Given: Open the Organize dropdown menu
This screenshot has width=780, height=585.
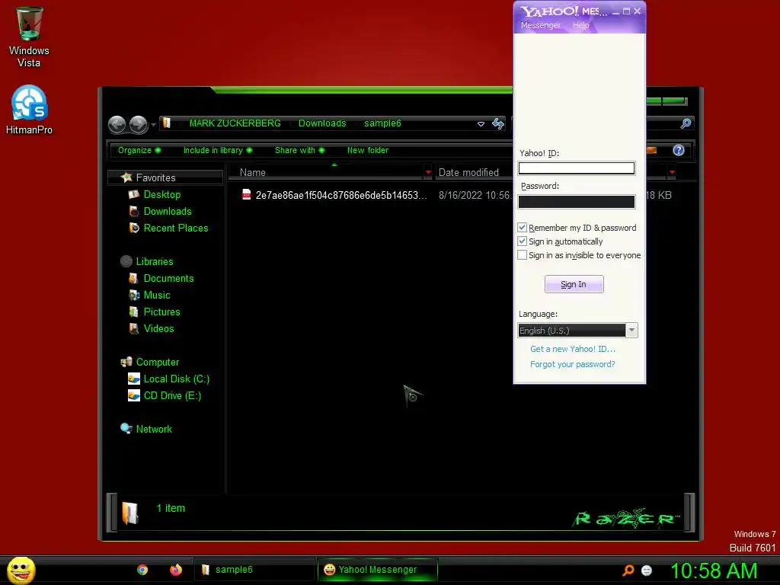Looking at the screenshot, I should tap(139, 150).
